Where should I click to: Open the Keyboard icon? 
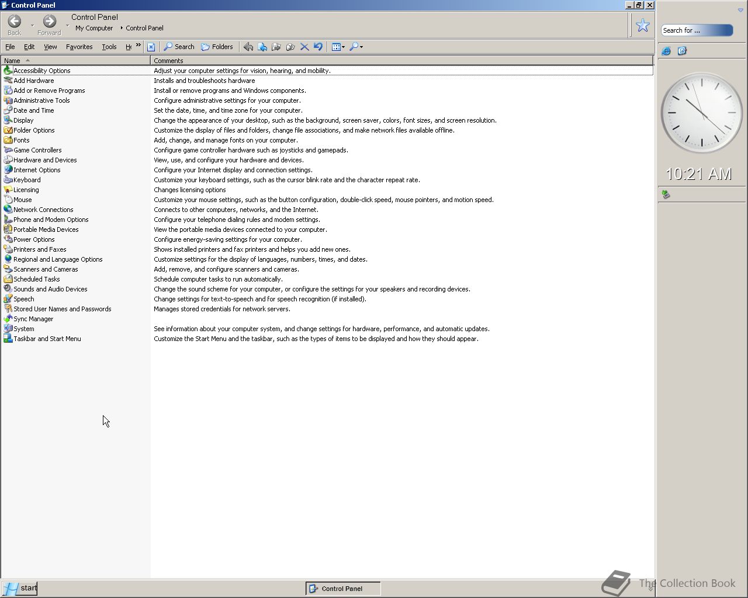pos(8,180)
